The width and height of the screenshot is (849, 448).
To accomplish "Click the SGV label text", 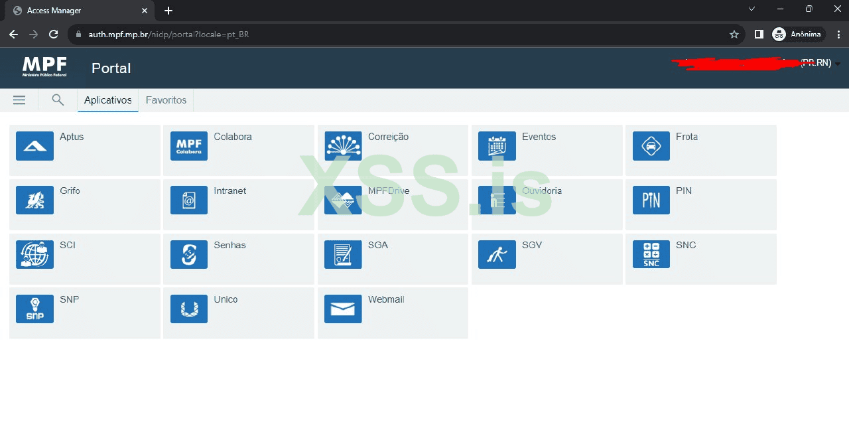I will pos(532,245).
